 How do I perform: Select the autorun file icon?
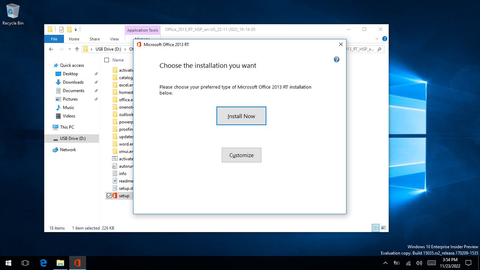click(115, 166)
